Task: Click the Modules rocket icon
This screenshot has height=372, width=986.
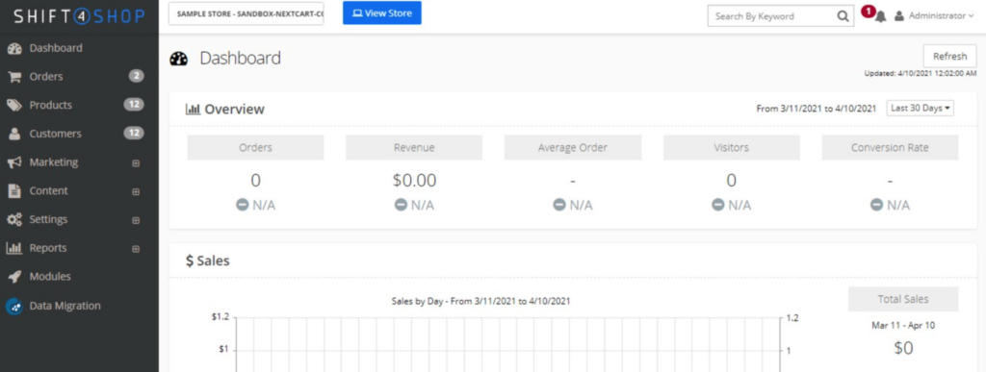Action: tap(14, 277)
